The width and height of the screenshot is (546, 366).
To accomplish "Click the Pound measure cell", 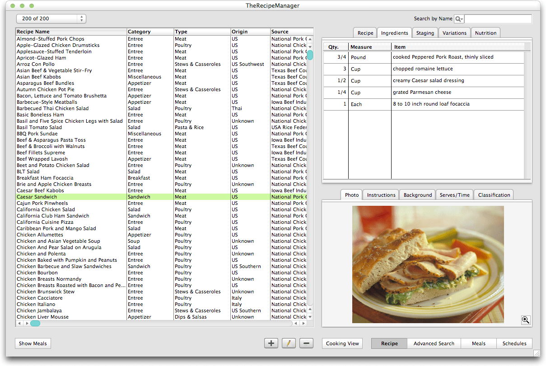I will coord(370,57).
